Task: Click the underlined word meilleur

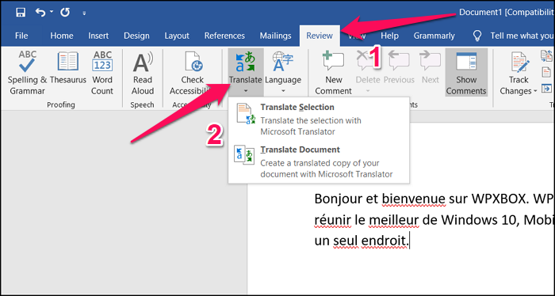Action: (394, 221)
